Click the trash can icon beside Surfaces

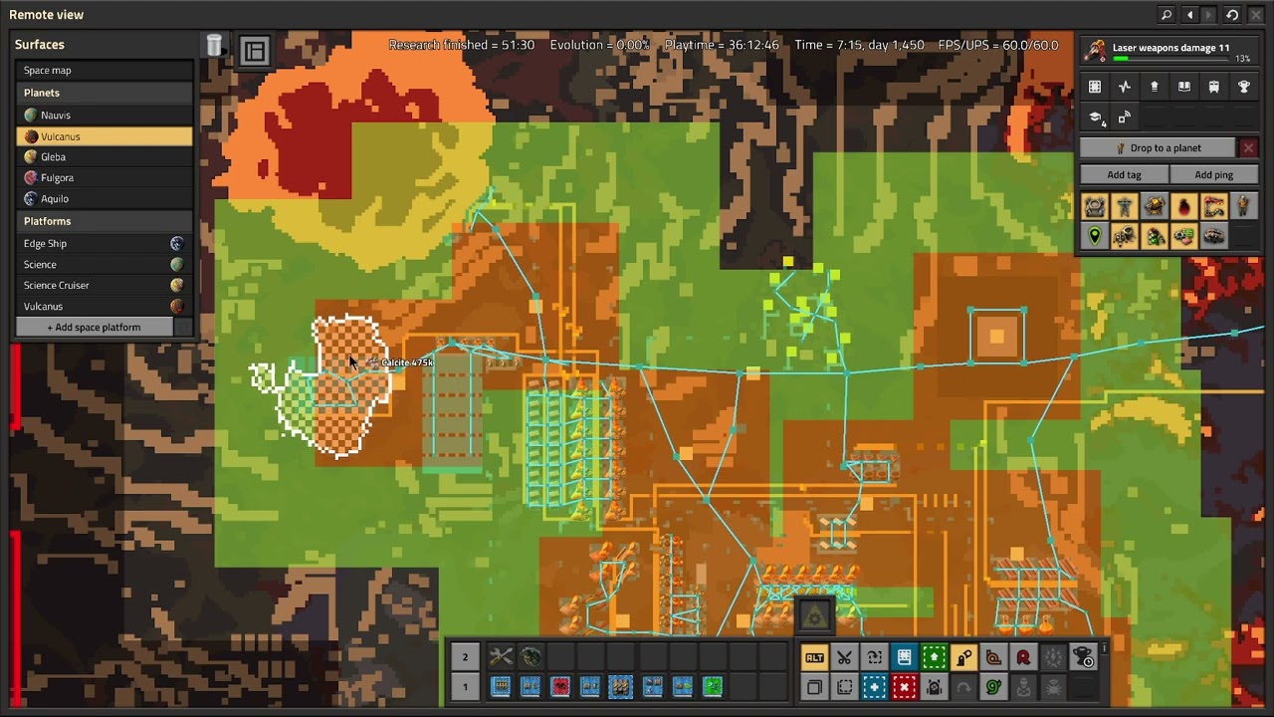point(214,46)
